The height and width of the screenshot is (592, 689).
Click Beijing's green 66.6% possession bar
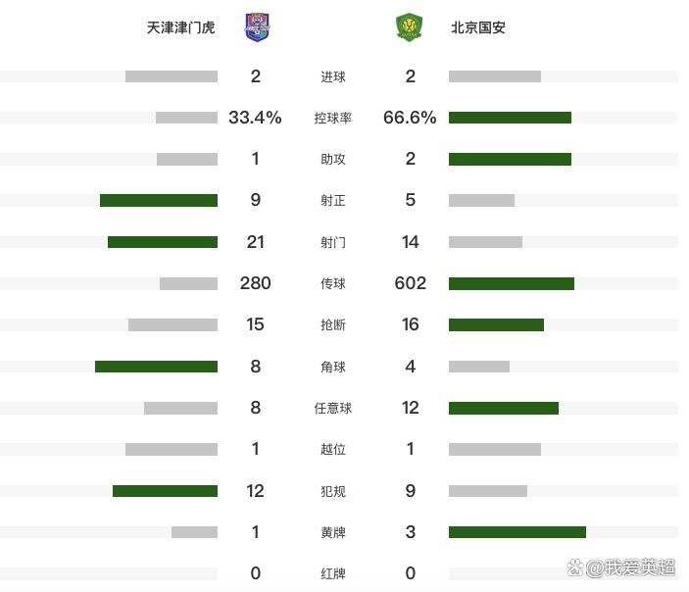point(510,118)
